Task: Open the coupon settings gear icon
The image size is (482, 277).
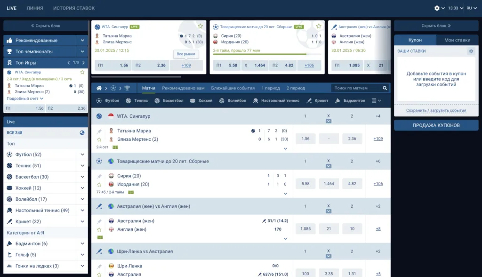Action: click(x=471, y=51)
